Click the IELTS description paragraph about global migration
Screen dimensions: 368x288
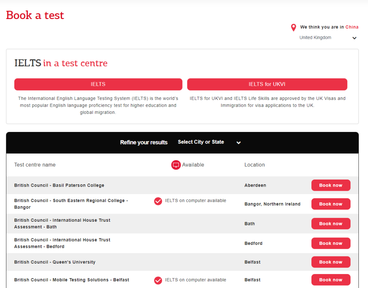[98, 105]
